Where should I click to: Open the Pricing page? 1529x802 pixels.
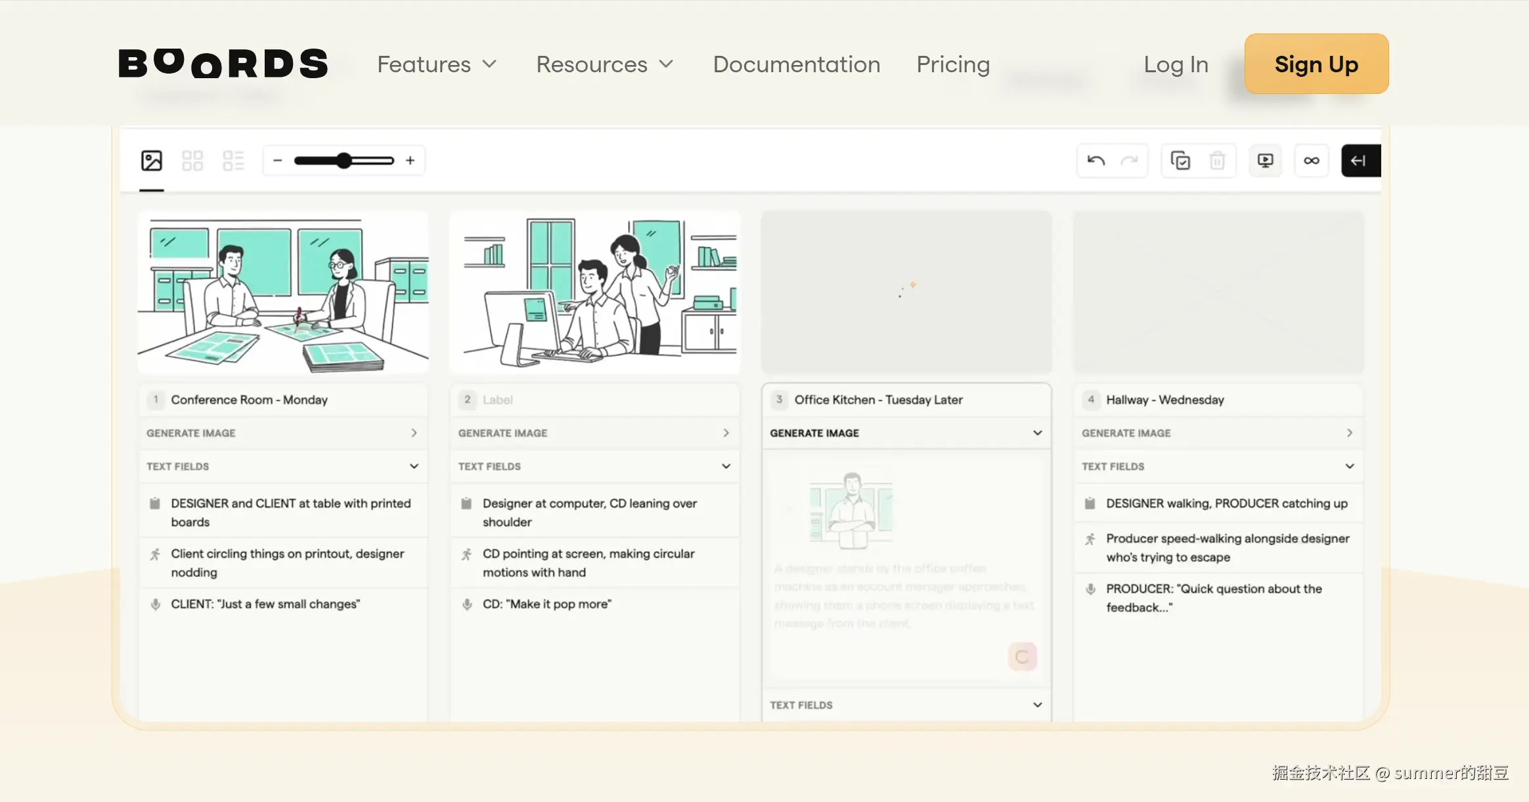[x=953, y=64]
